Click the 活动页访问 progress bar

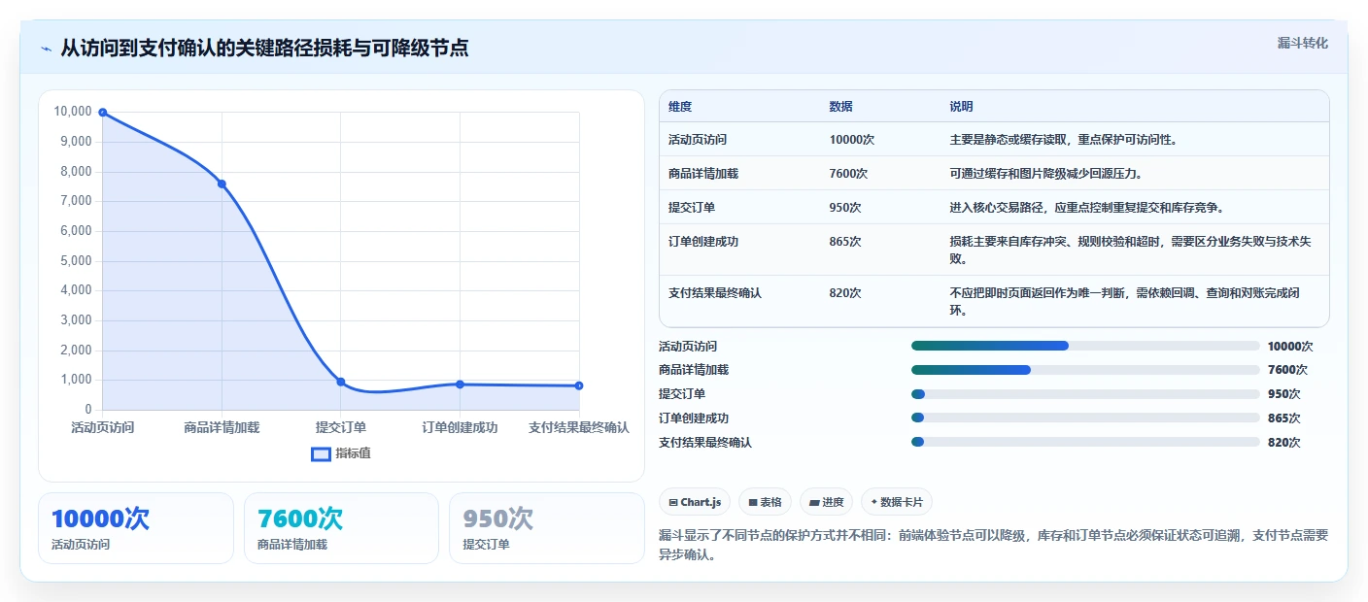(x=1085, y=346)
